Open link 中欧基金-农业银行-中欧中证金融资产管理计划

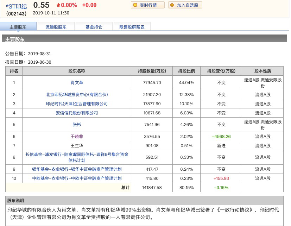click(77, 178)
